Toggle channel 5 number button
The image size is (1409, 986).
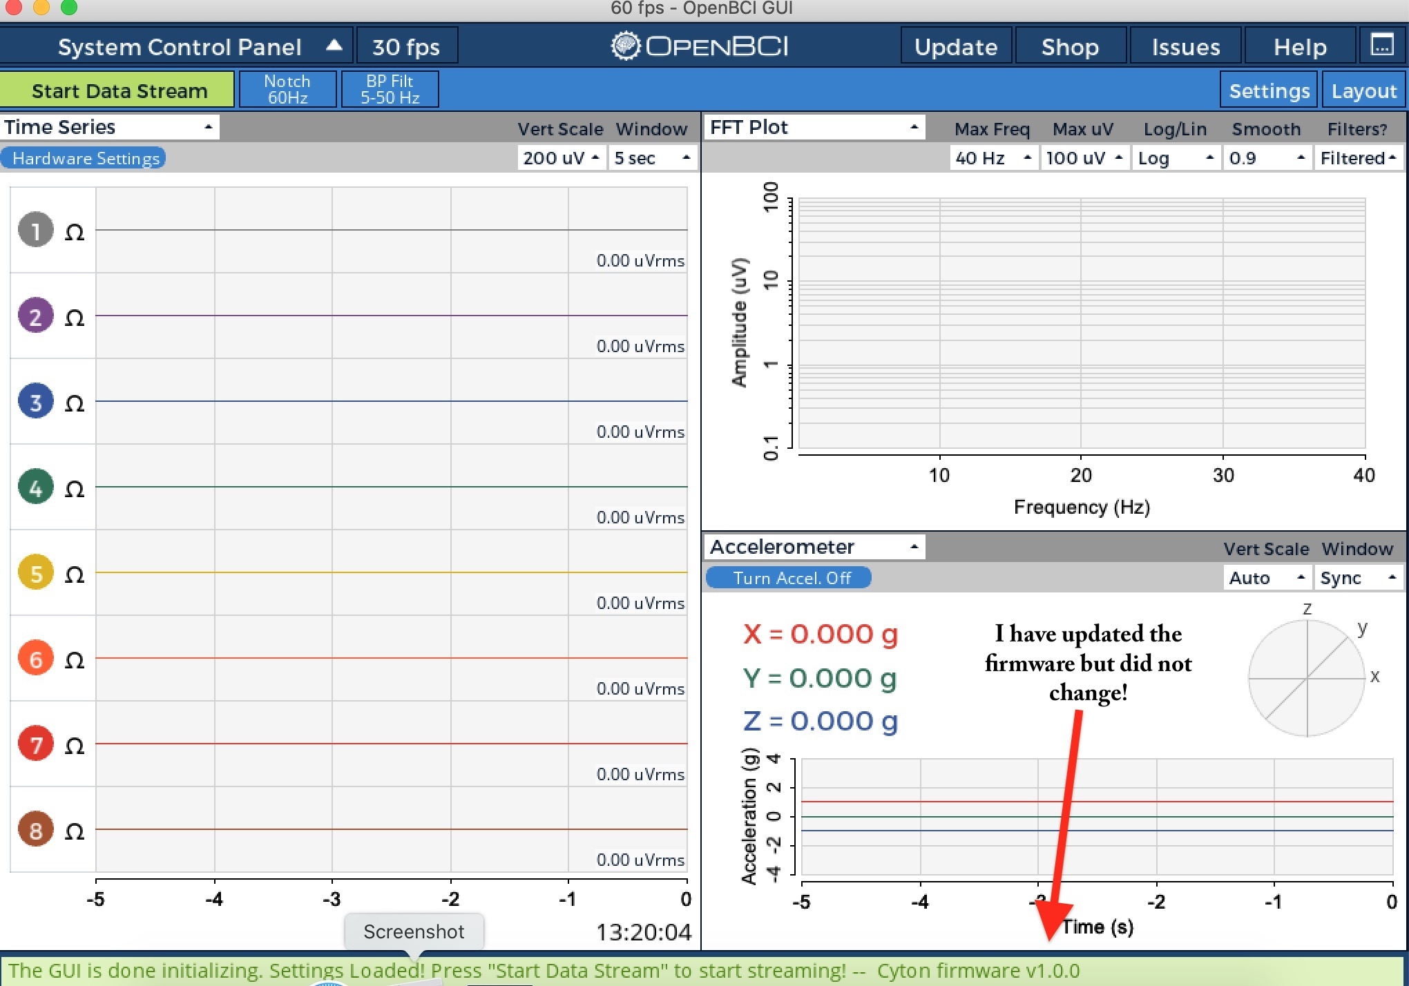tap(36, 572)
